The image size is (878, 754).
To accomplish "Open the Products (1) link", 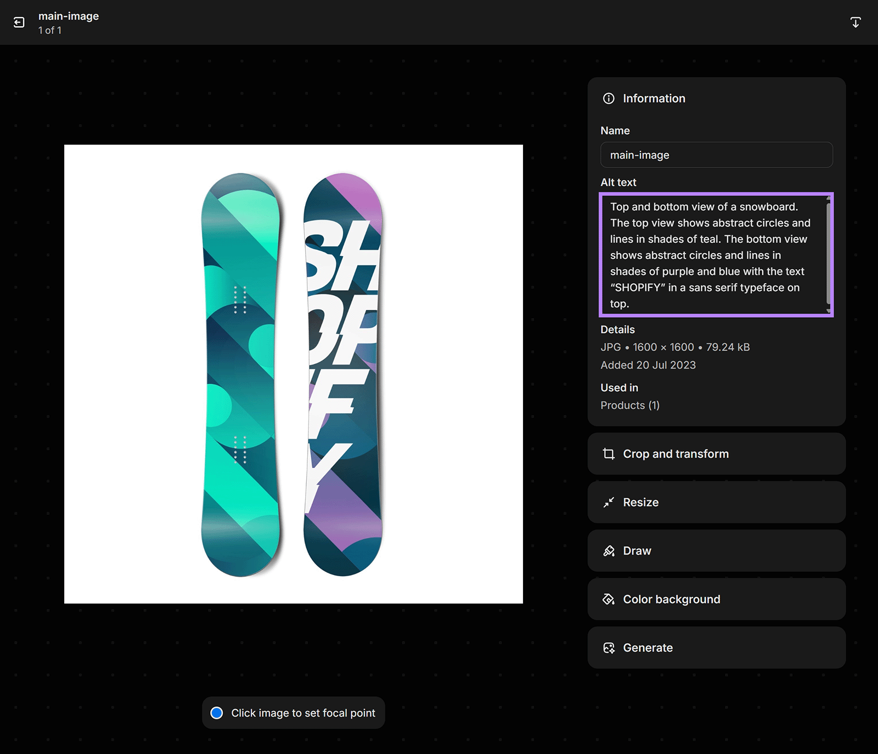I will tap(630, 405).
